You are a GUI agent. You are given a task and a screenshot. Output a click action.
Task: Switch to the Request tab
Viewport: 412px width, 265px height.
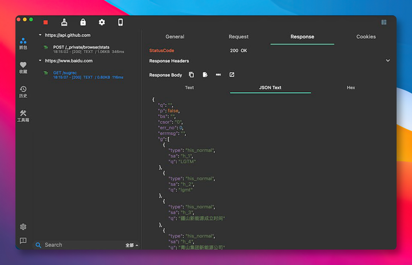(x=239, y=37)
